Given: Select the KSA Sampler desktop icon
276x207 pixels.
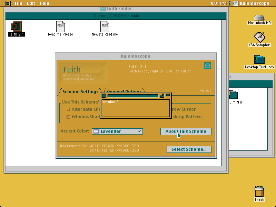Looking at the screenshot, I should (259, 37).
